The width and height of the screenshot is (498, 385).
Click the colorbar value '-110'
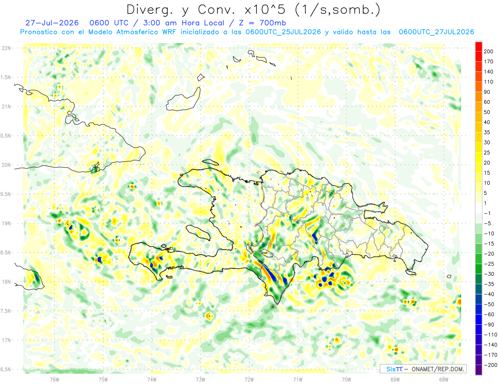click(491, 335)
